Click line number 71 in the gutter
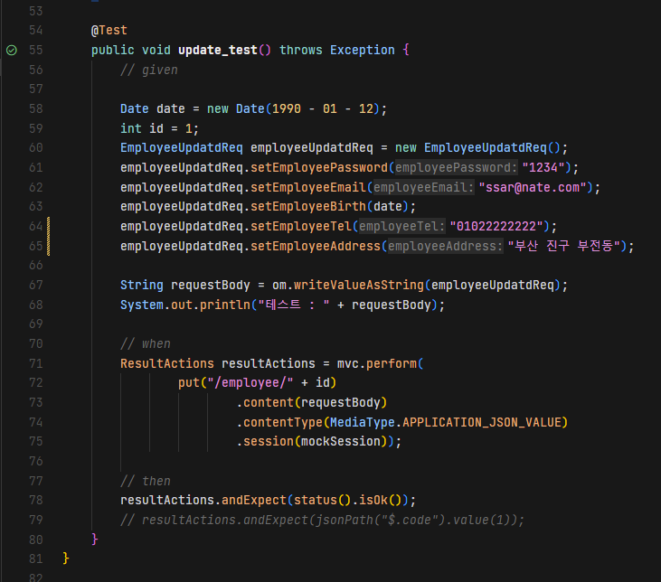 (x=36, y=363)
